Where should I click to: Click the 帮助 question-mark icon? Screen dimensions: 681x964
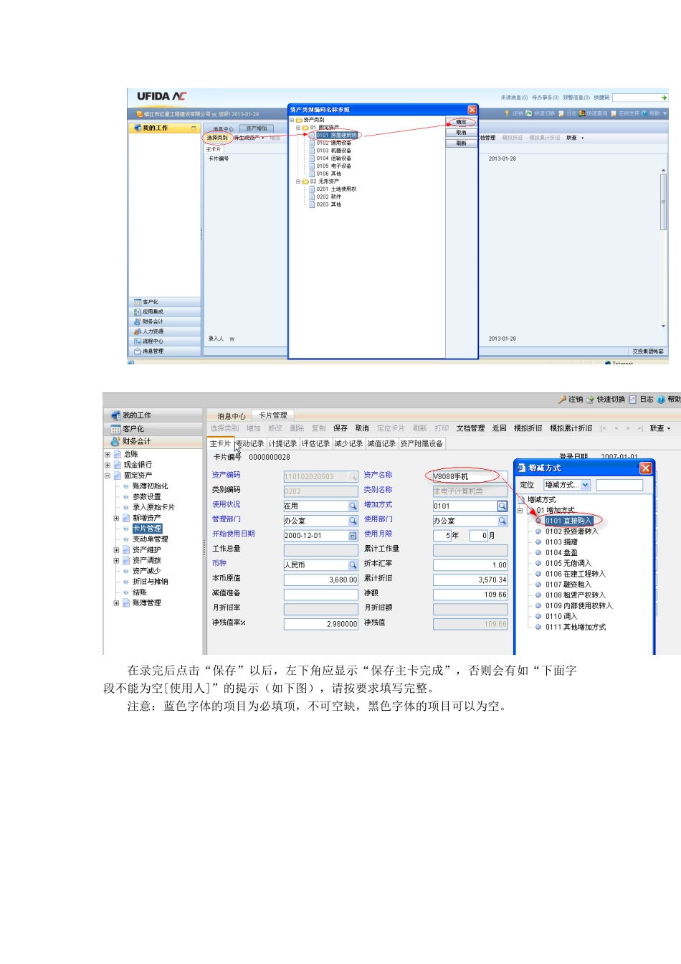point(661,400)
